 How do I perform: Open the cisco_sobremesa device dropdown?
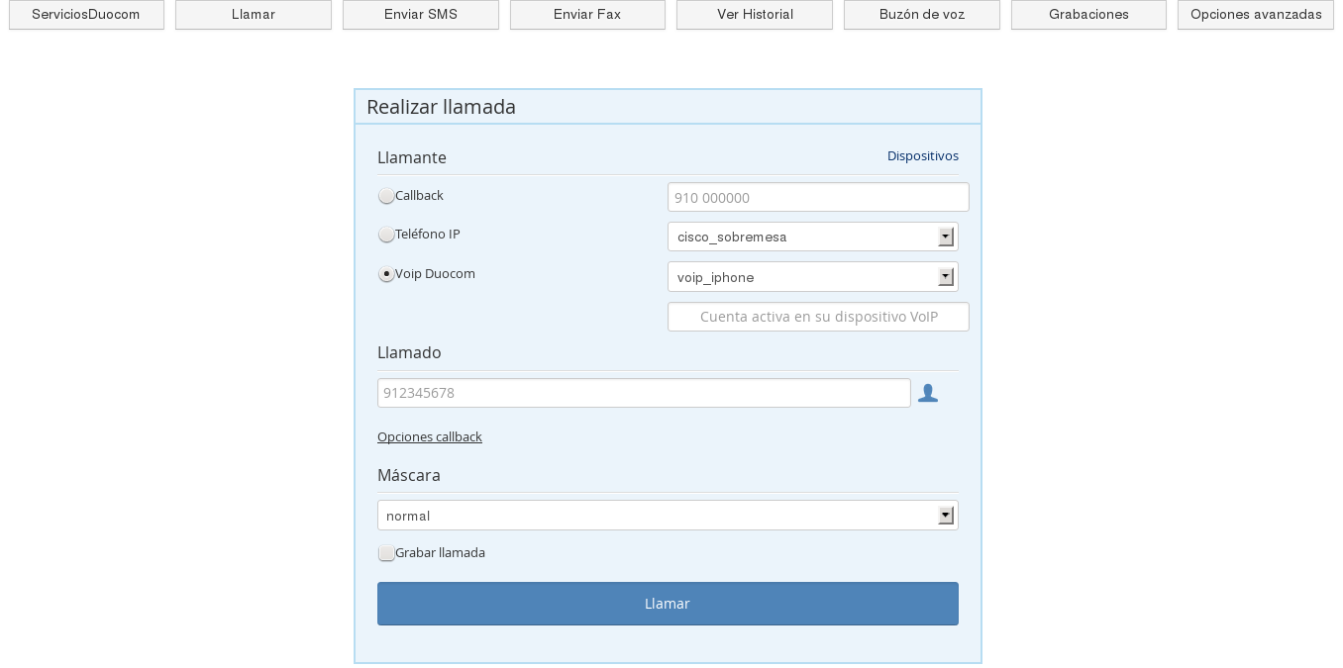pyautogui.click(x=812, y=238)
